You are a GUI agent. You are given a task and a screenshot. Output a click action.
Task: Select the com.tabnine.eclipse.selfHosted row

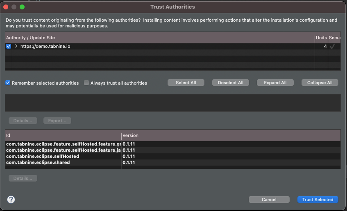click(x=43, y=156)
